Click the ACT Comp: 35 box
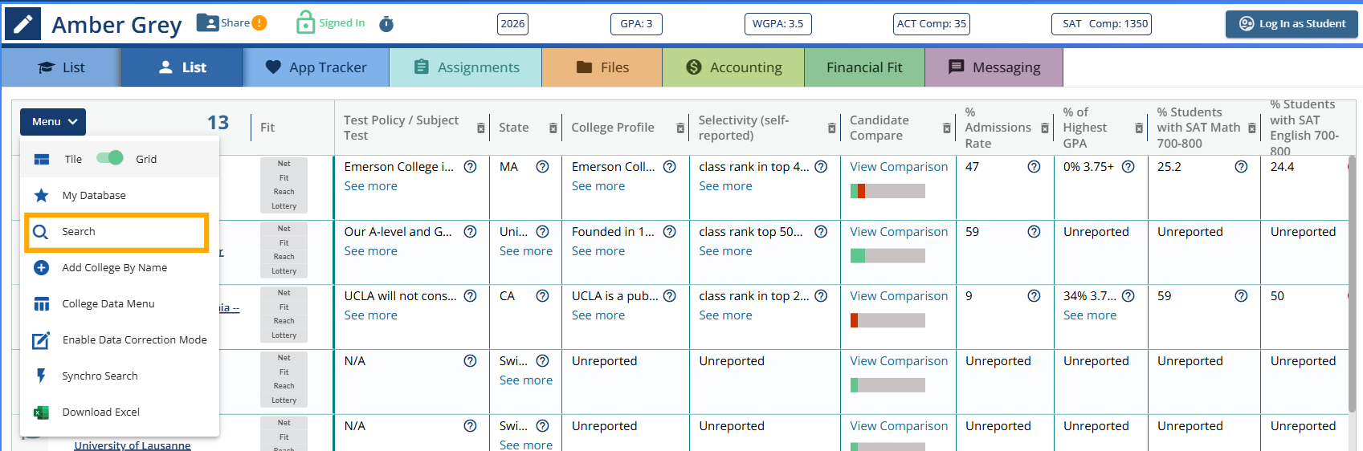This screenshot has height=451, width=1363. tap(932, 23)
